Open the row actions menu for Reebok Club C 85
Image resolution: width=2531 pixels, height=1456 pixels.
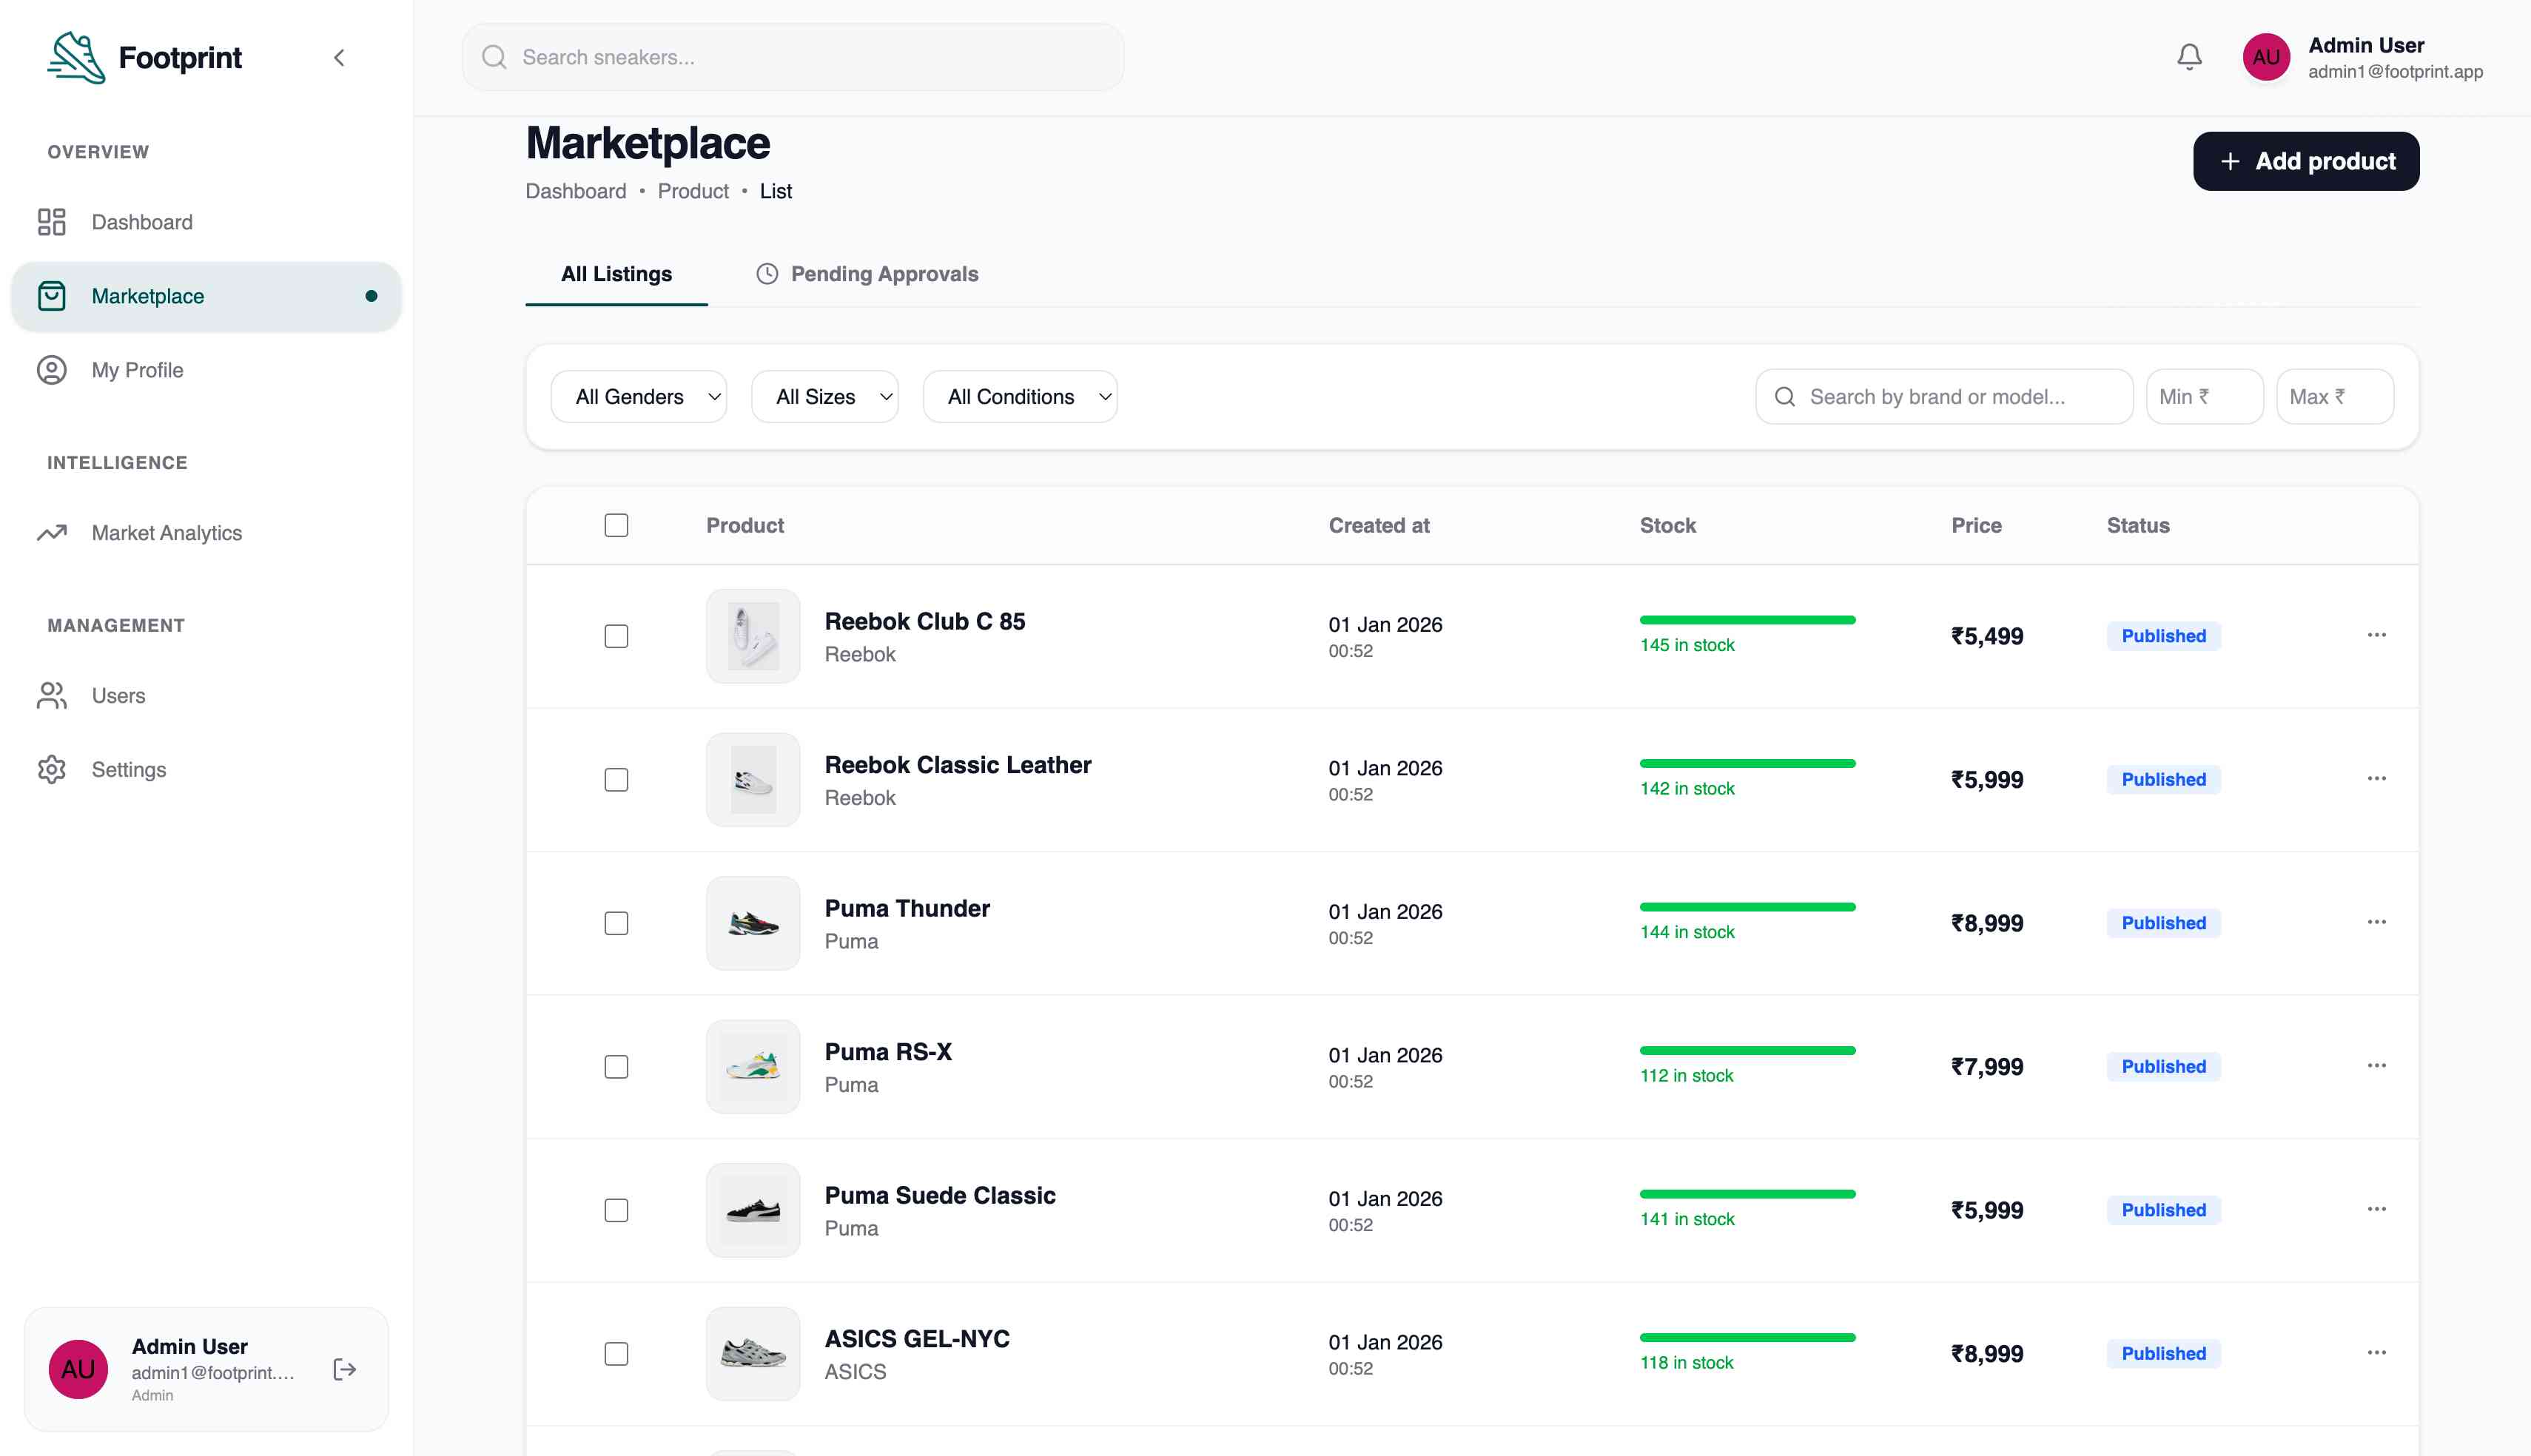(2376, 635)
